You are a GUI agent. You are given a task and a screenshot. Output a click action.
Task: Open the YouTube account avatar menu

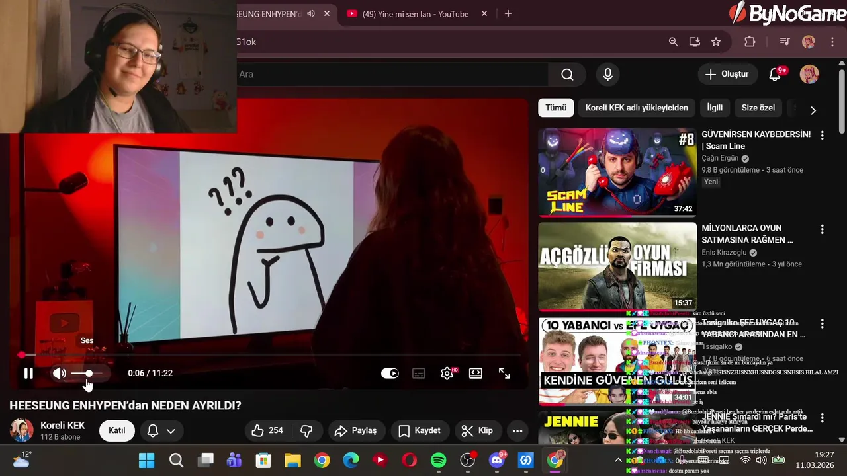pyautogui.click(x=809, y=74)
